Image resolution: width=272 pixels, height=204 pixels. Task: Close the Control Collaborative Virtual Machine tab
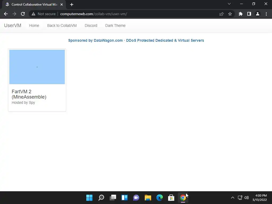pos(62,5)
